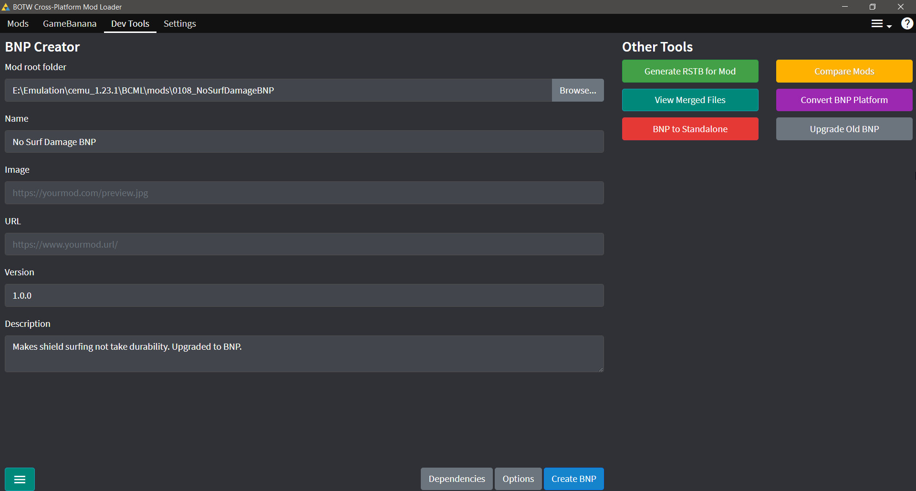
Task: Open View Merged Files
Action: pos(690,100)
